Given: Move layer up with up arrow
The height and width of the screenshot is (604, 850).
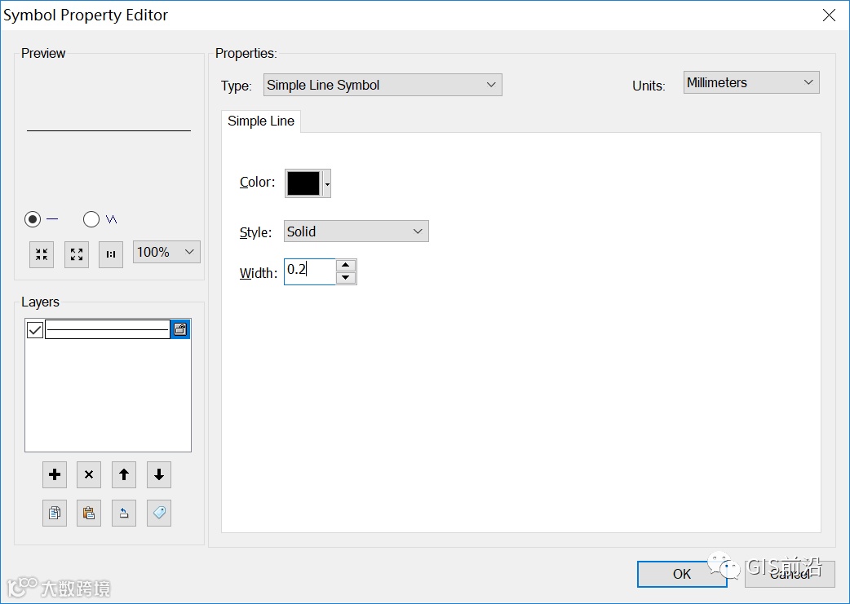Looking at the screenshot, I should click(124, 475).
